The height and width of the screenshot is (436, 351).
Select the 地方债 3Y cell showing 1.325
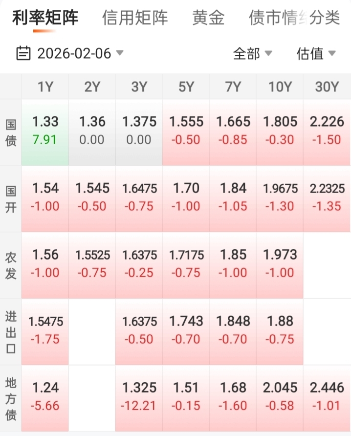139,397
